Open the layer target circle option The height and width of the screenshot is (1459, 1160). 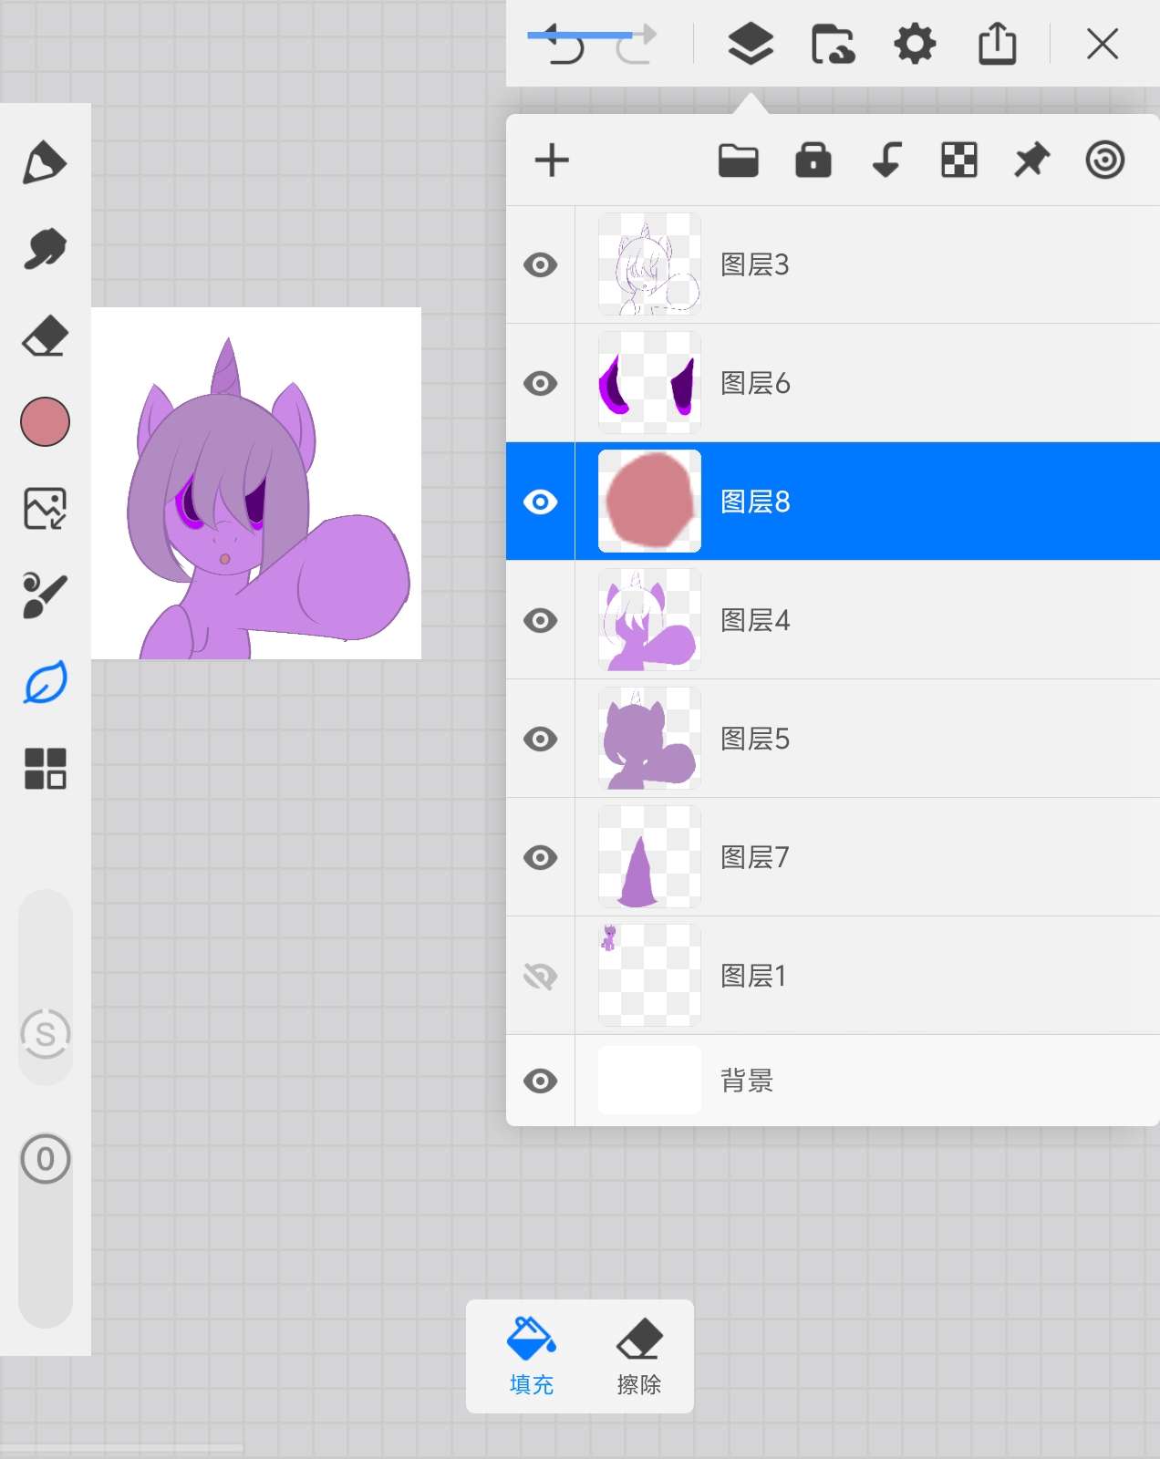pos(1104,160)
